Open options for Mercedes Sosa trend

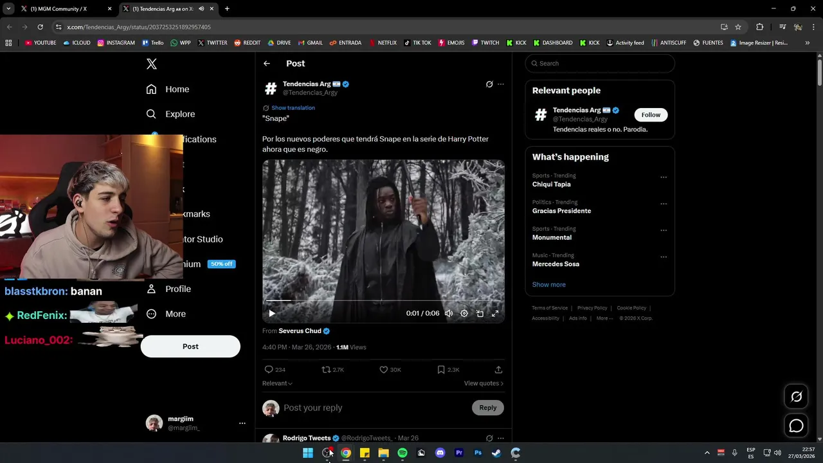pyautogui.click(x=664, y=257)
